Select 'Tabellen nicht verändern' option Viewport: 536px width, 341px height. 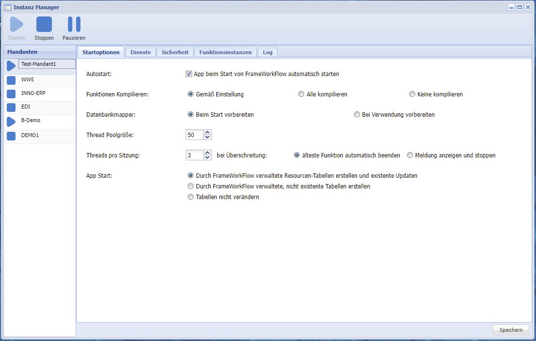(191, 197)
